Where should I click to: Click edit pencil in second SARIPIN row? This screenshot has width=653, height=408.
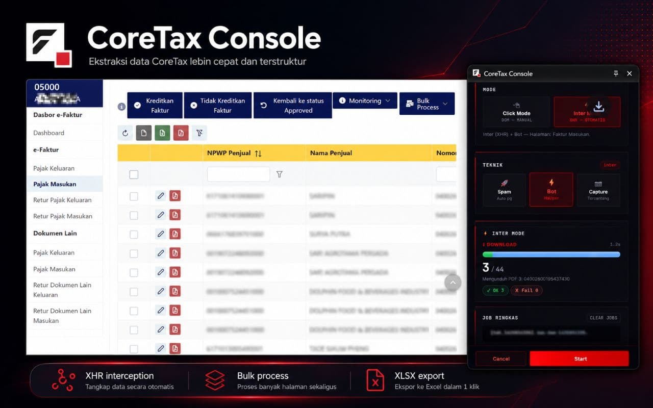click(x=161, y=215)
